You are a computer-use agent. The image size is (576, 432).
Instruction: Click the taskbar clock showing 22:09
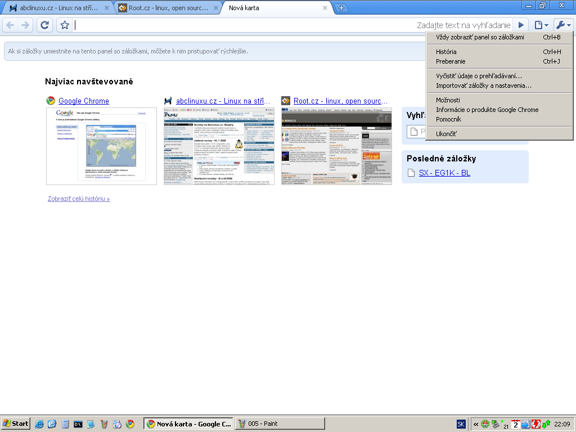[x=562, y=424]
